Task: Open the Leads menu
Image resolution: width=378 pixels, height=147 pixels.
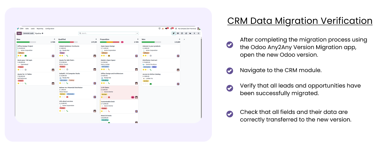Action: [x=33, y=29]
